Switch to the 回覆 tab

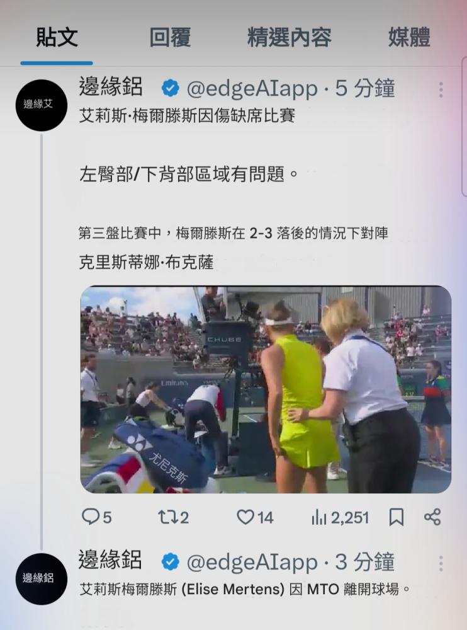pyautogui.click(x=170, y=37)
